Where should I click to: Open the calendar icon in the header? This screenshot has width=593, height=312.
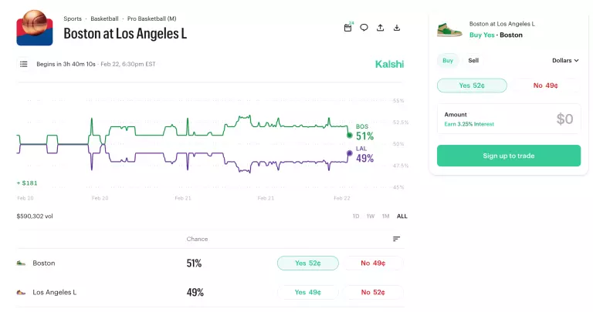[347, 28]
